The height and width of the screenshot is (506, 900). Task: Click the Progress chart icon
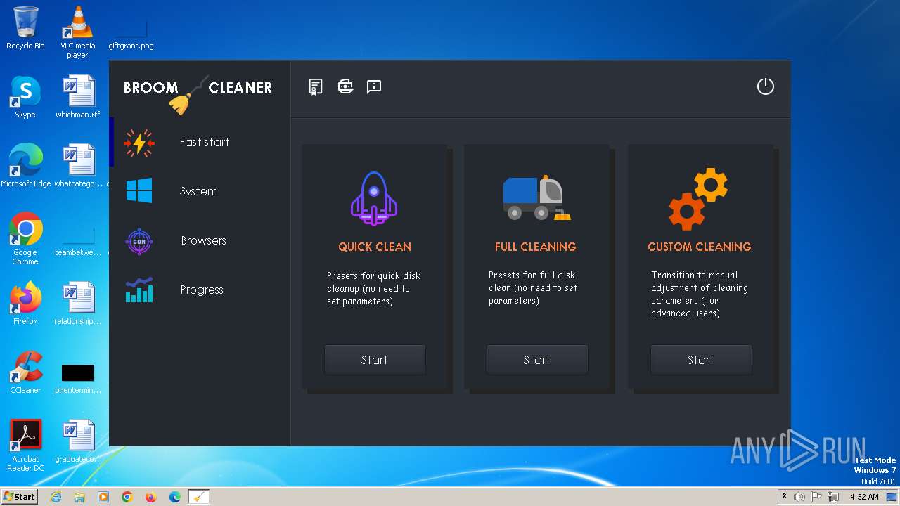coord(139,290)
